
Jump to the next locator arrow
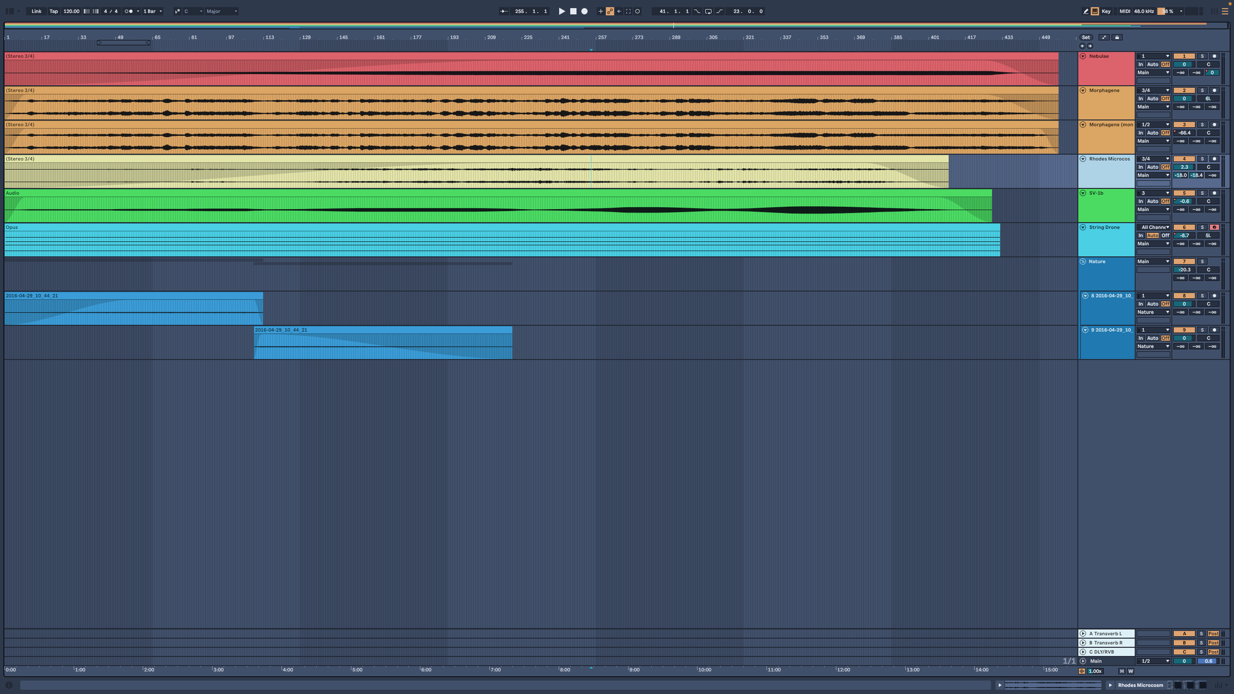tap(1090, 46)
